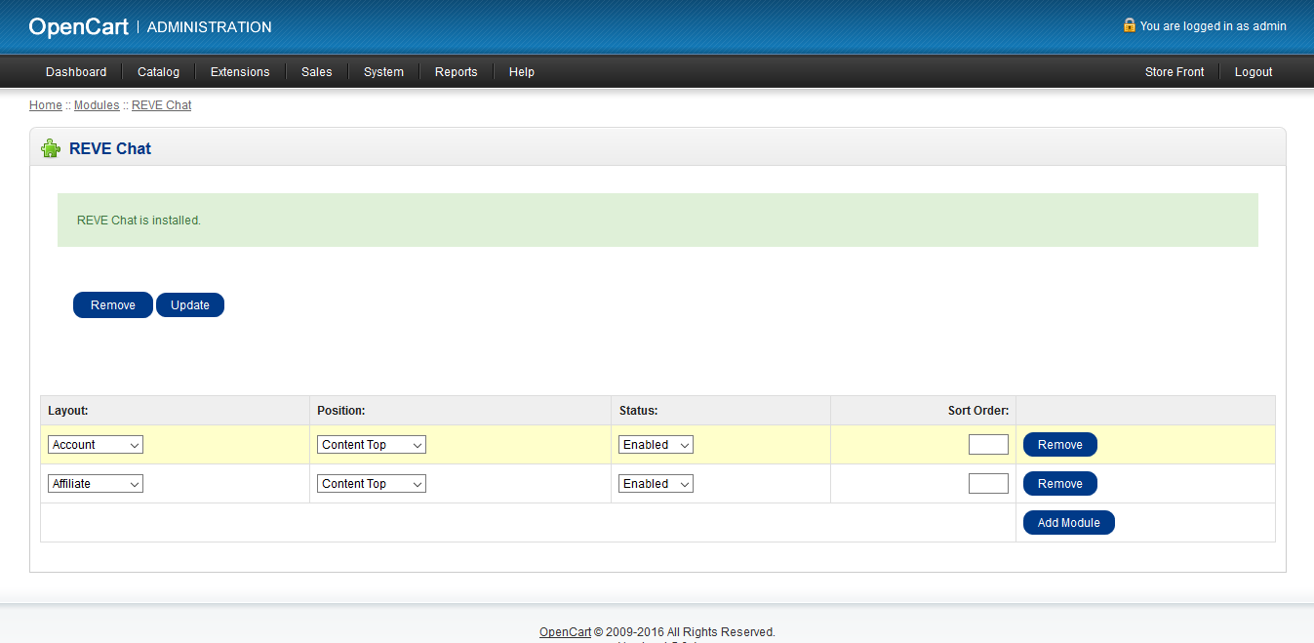The width and height of the screenshot is (1314, 643).
Task: Click the REVE Chat puzzle piece icon
Action: pyautogui.click(x=51, y=148)
